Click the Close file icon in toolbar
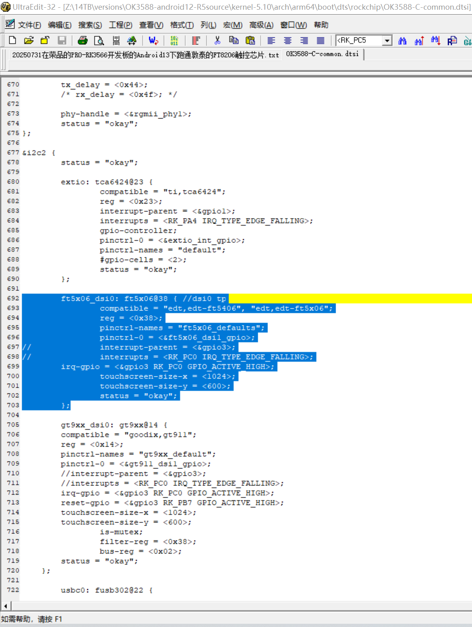The height and width of the screenshot is (627, 472). [x=45, y=40]
